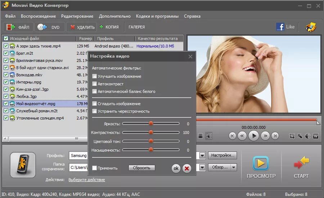Jump to the end of the video
Screen dimensions: 324x198
(x=275, y=136)
